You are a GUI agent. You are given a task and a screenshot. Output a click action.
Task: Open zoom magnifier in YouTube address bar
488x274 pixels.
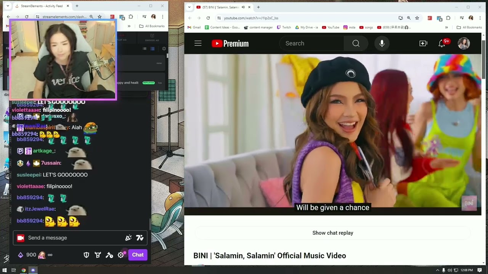409,18
